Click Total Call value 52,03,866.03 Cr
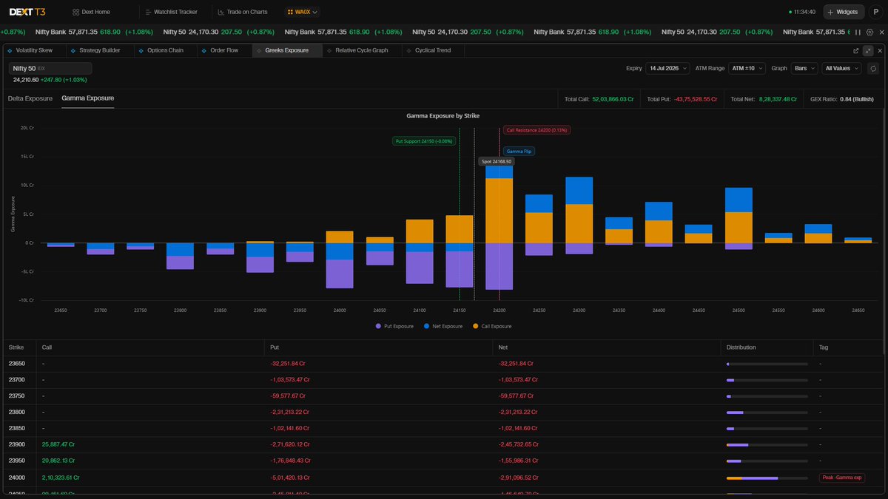Screen dimensions: 888x499 point(613,98)
